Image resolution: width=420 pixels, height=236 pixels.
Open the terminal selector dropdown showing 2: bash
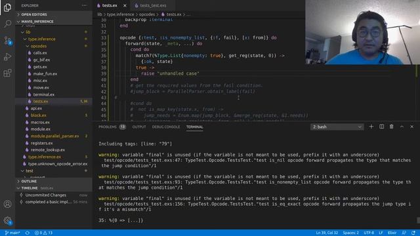point(337,127)
